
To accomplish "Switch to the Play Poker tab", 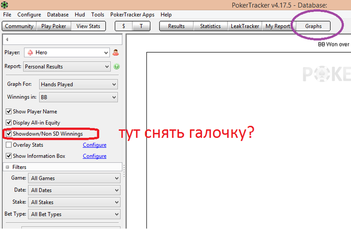I will pyautogui.click(x=54, y=26).
